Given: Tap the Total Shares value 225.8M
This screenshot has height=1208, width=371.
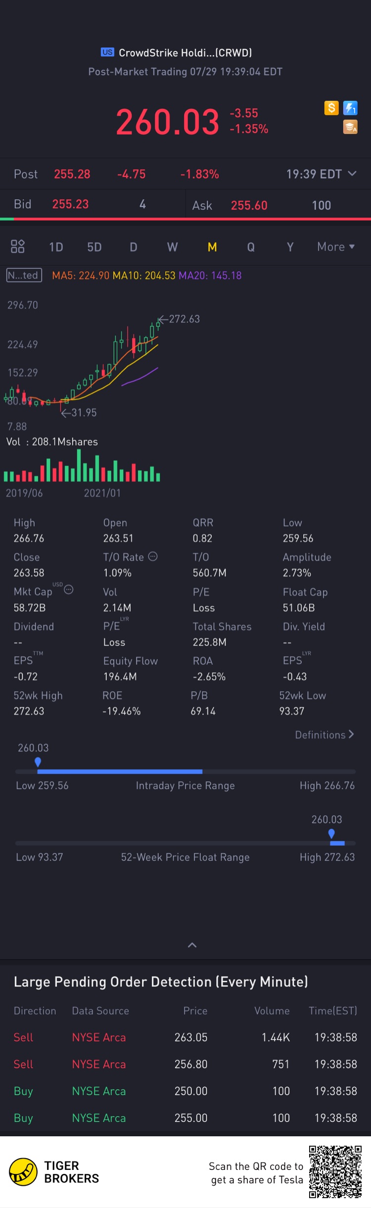Looking at the screenshot, I should [x=210, y=642].
